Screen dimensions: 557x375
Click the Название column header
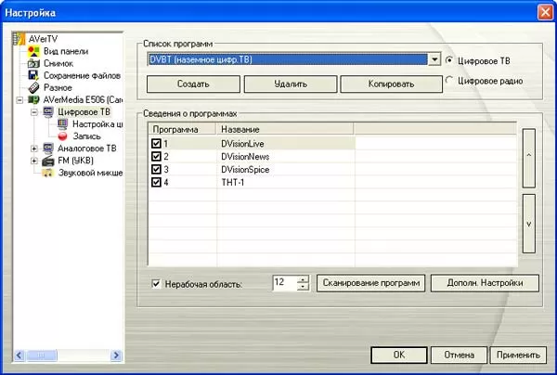pos(284,130)
